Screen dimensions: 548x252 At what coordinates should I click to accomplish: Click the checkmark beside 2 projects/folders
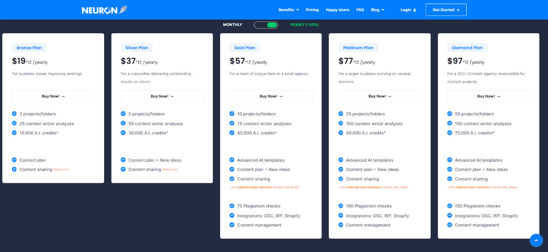click(x=15, y=114)
